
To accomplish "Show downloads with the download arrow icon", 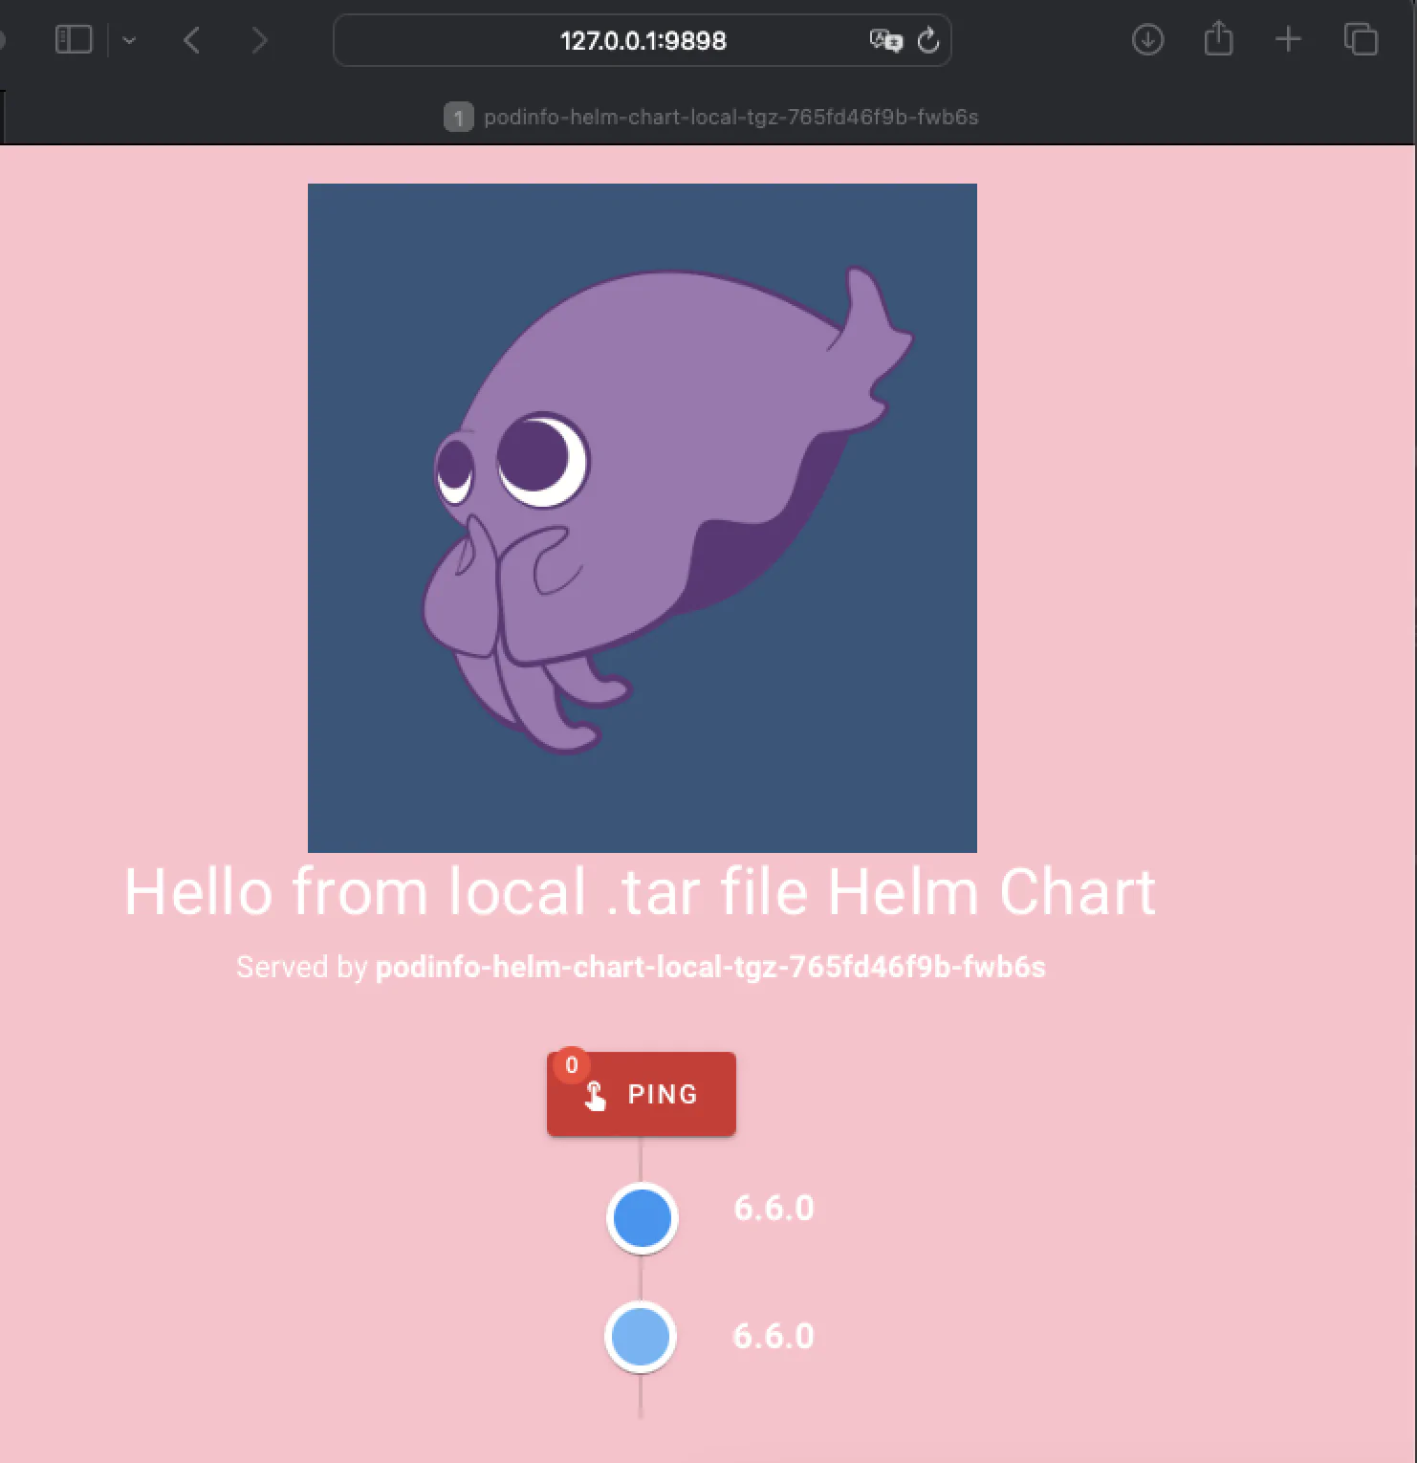I will 1147,40.
